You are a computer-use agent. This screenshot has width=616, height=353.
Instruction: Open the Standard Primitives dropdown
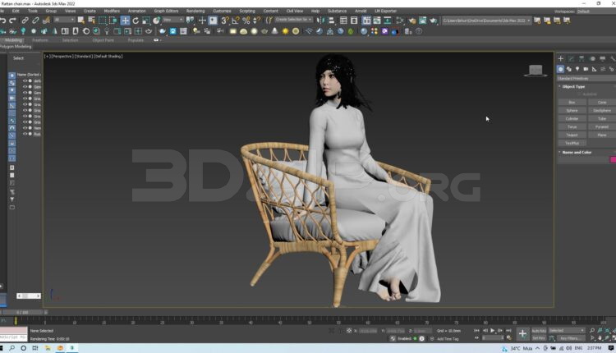[586, 79]
